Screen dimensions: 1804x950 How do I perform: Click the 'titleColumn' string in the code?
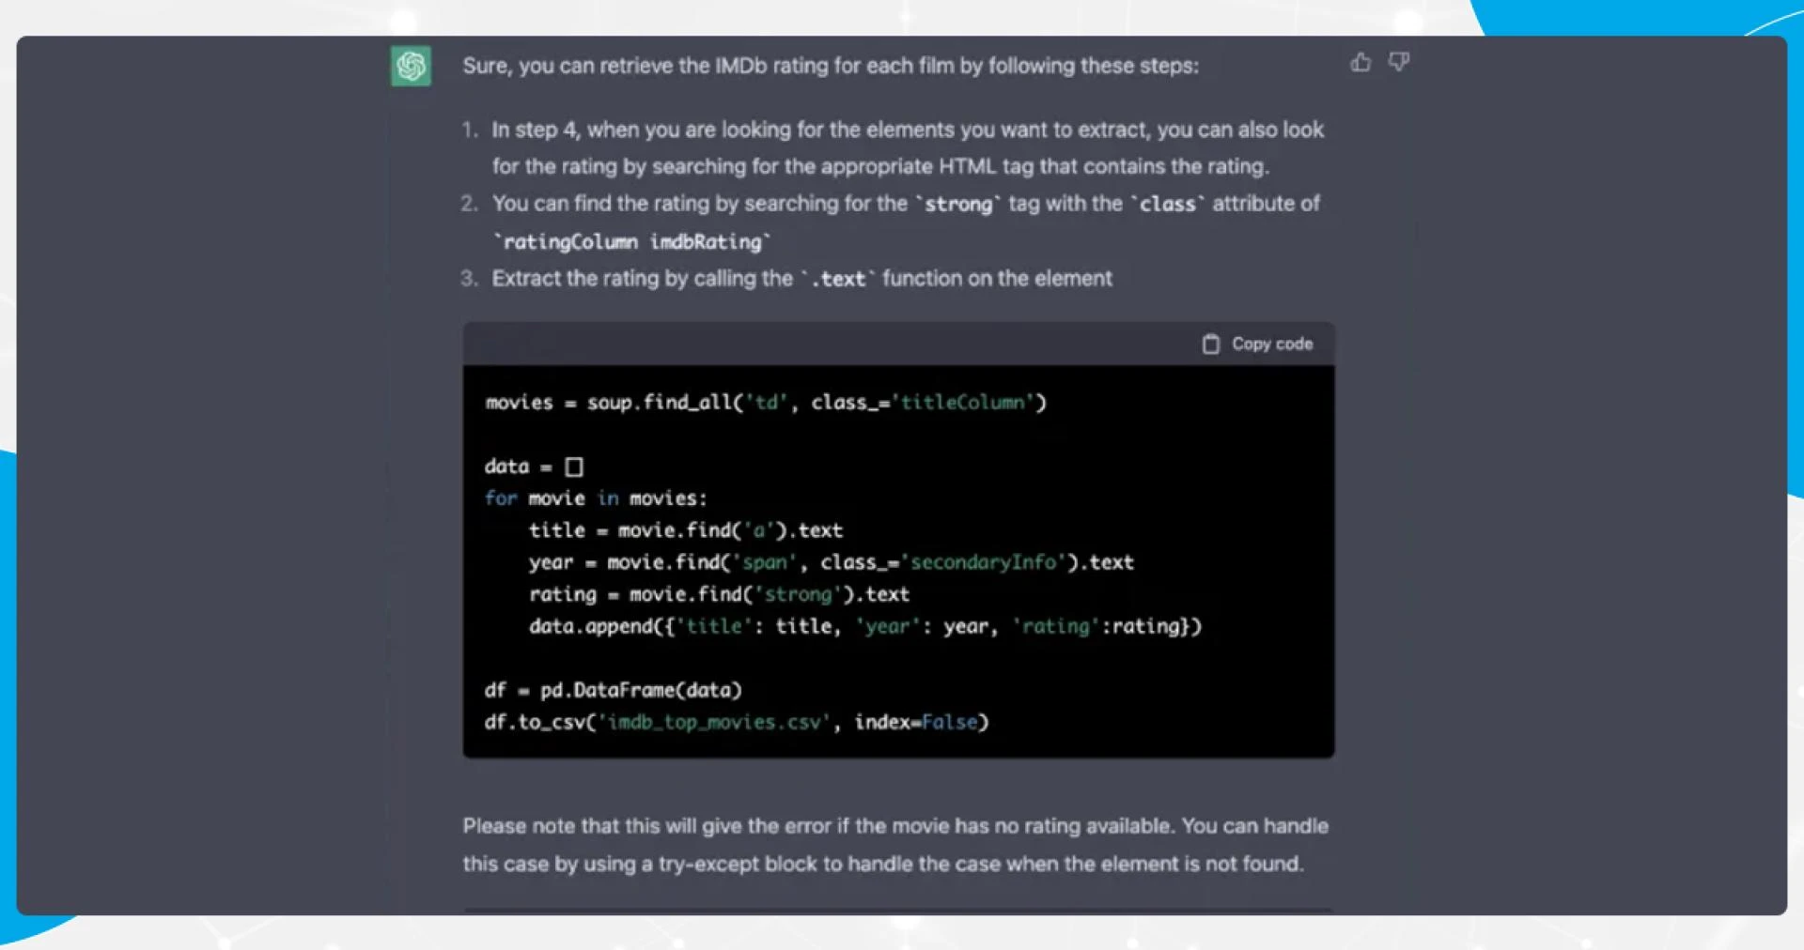(x=963, y=403)
